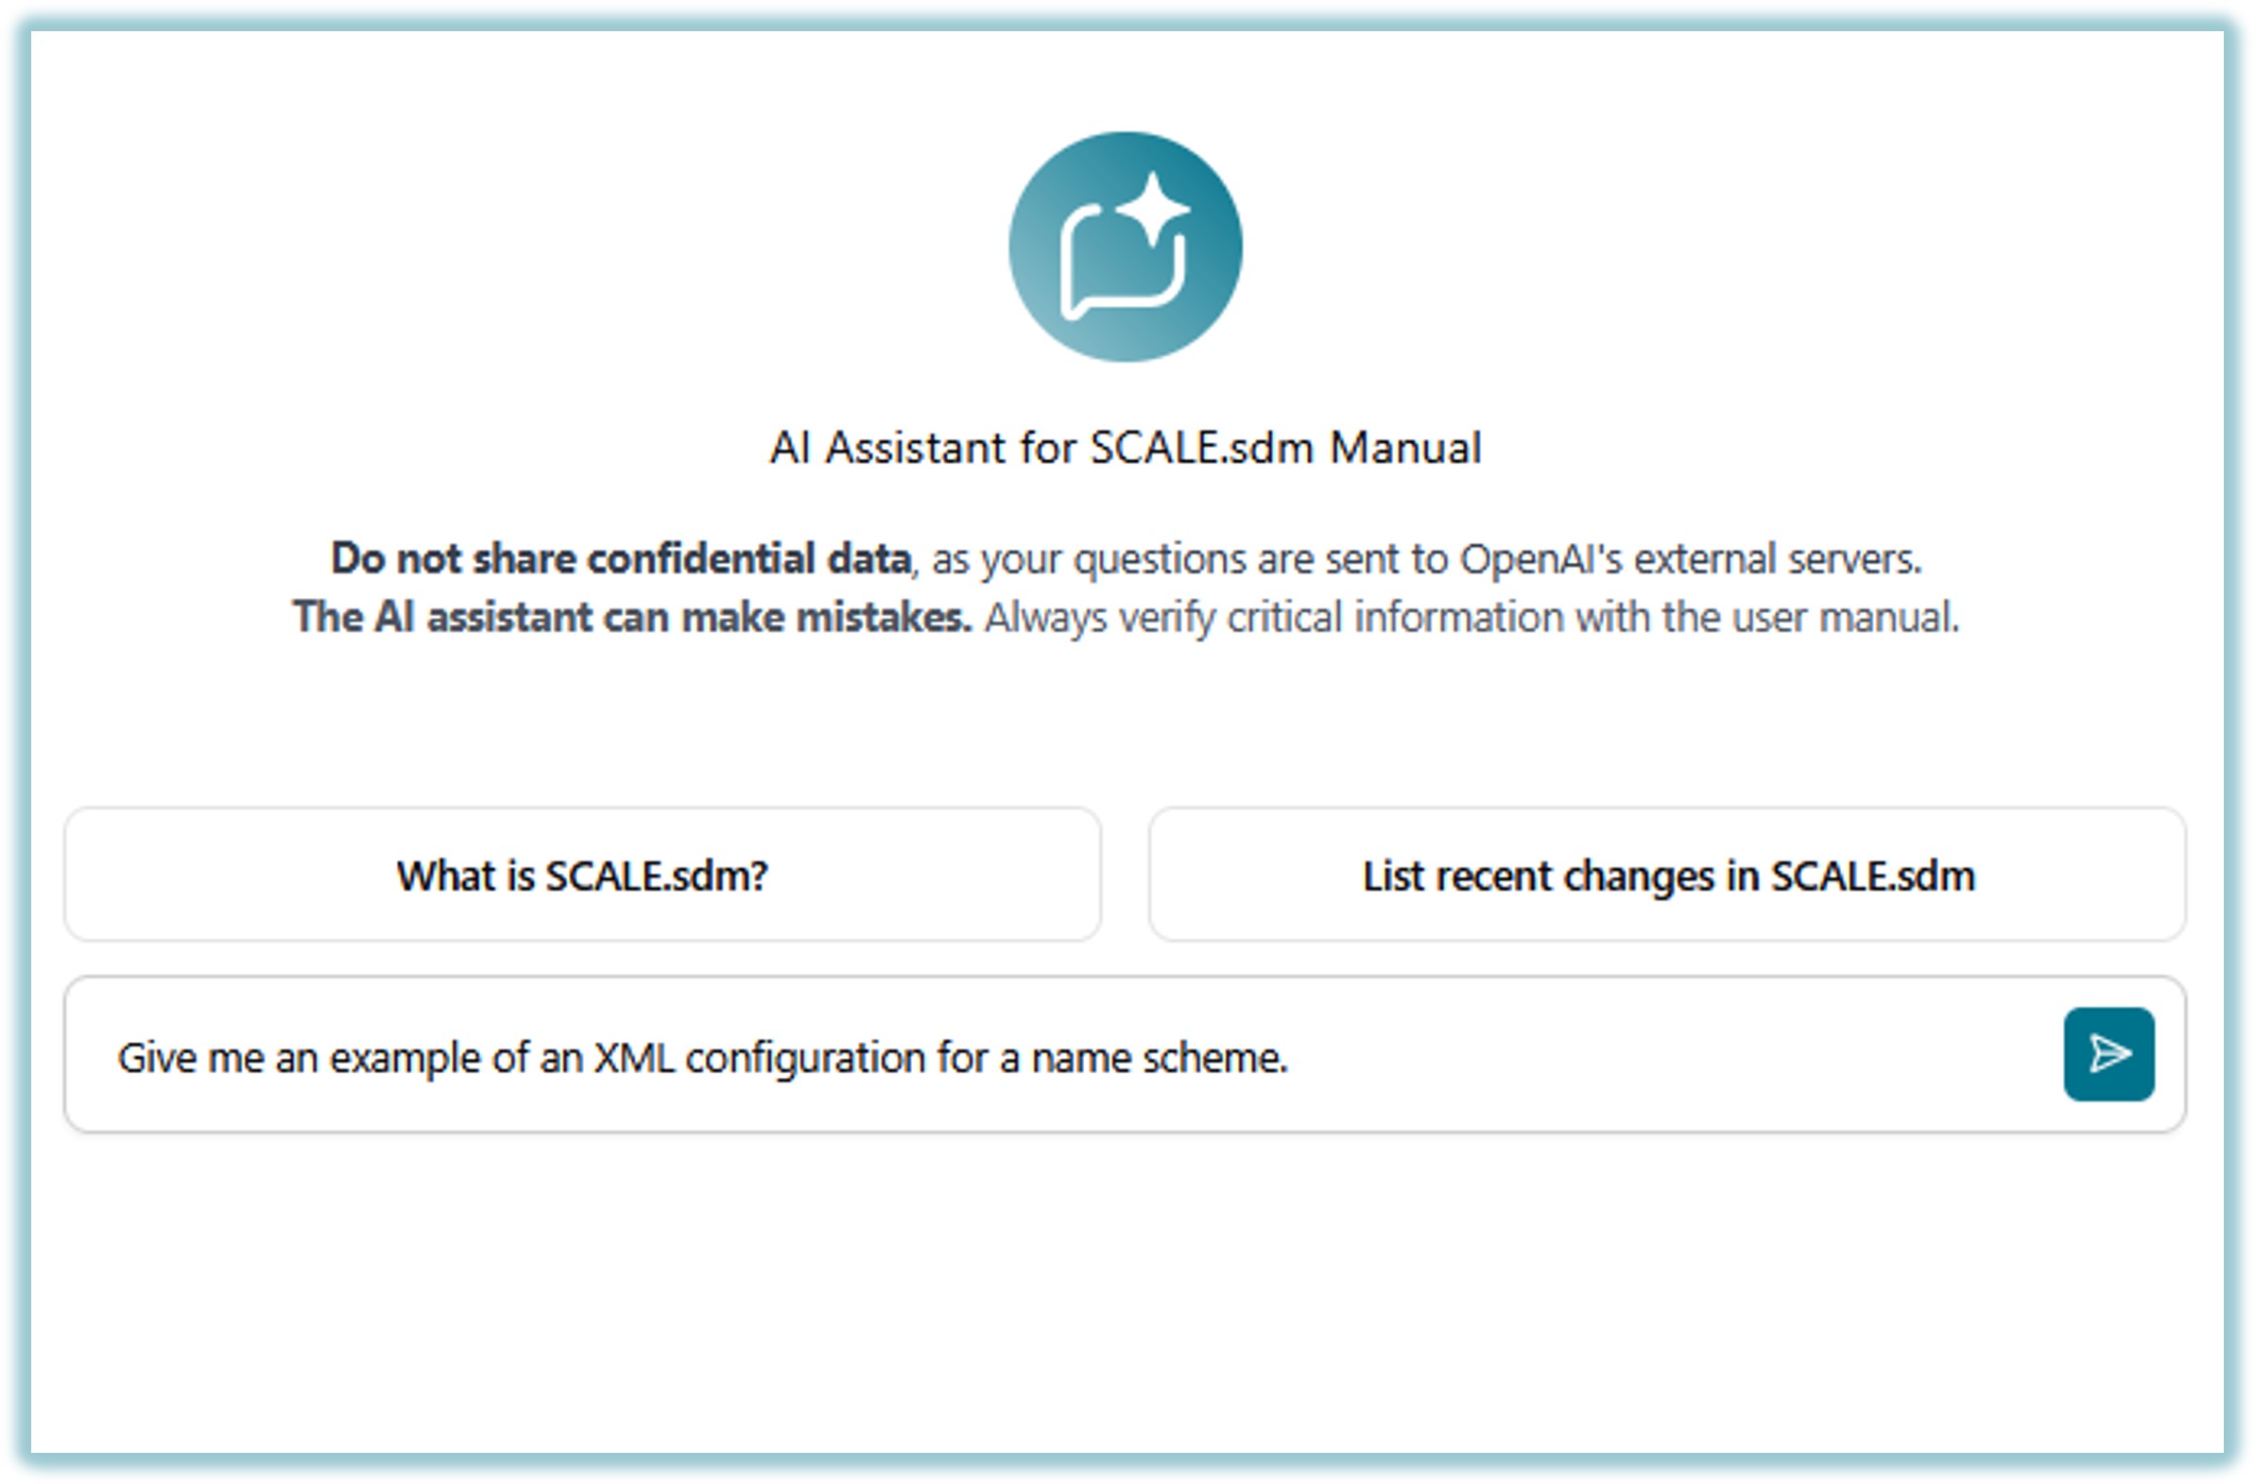Image resolution: width=2255 pixels, height=1484 pixels.
Task: Click the sparkle star in the logo
Action: coord(1153,207)
